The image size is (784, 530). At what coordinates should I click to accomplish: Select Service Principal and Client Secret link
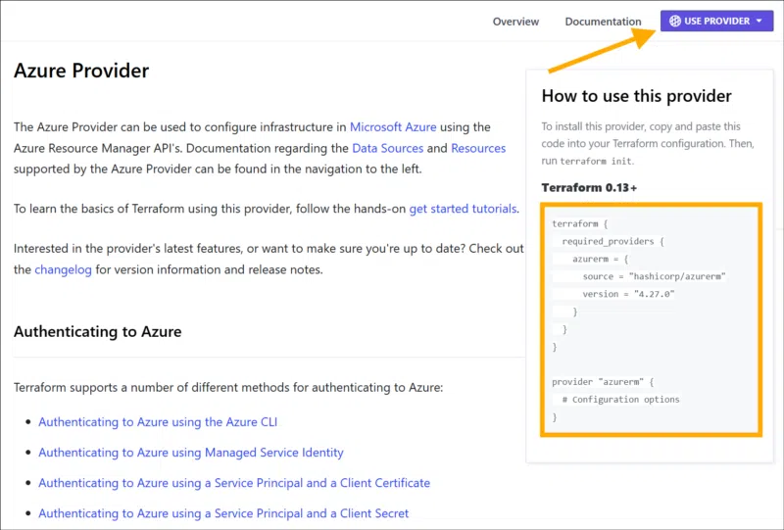[x=223, y=513]
